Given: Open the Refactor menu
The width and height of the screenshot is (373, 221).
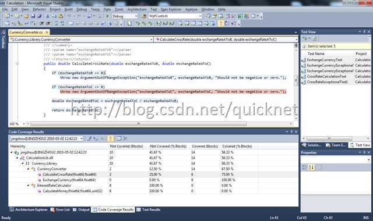Looking at the screenshot, I should pyautogui.click(x=39, y=9).
